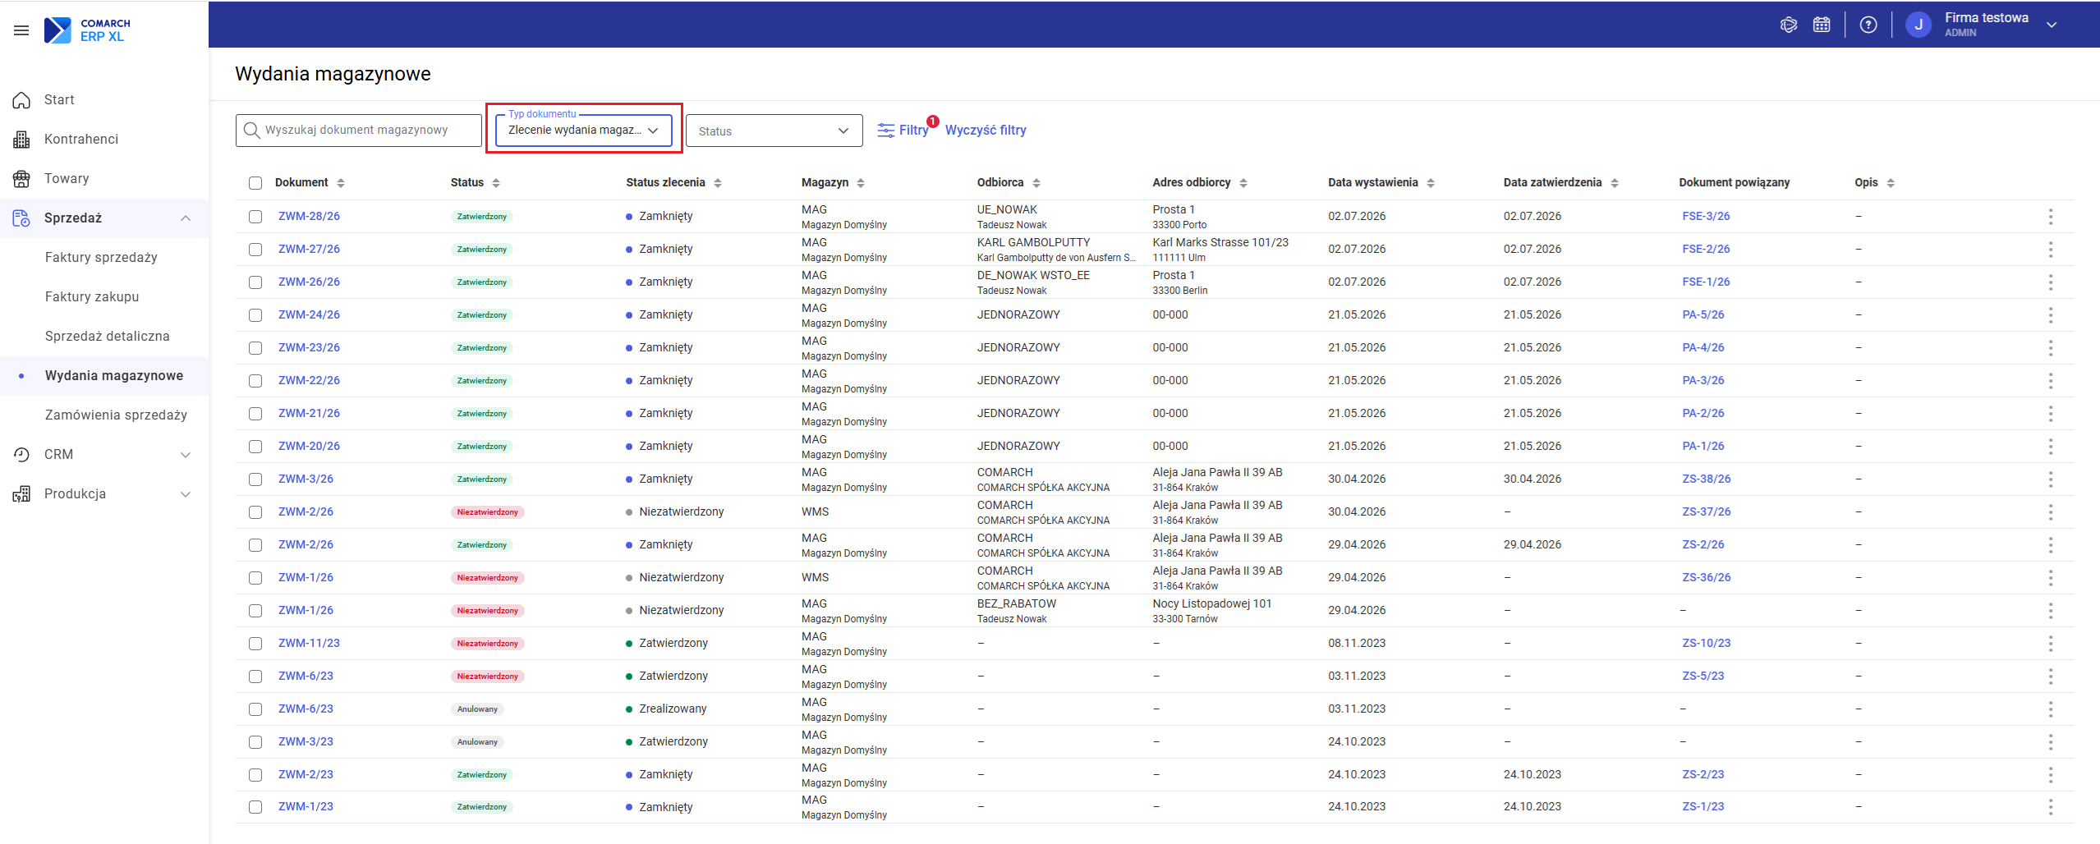This screenshot has height=844, width=2100.
Task: Sort table by Dokument column arrows
Action: (341, 183)
